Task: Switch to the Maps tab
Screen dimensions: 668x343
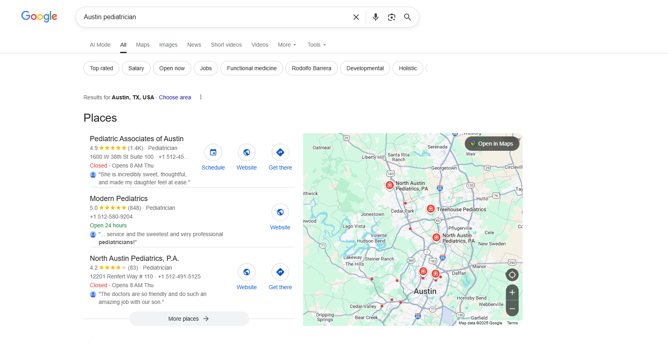Action: coord(143,45)
